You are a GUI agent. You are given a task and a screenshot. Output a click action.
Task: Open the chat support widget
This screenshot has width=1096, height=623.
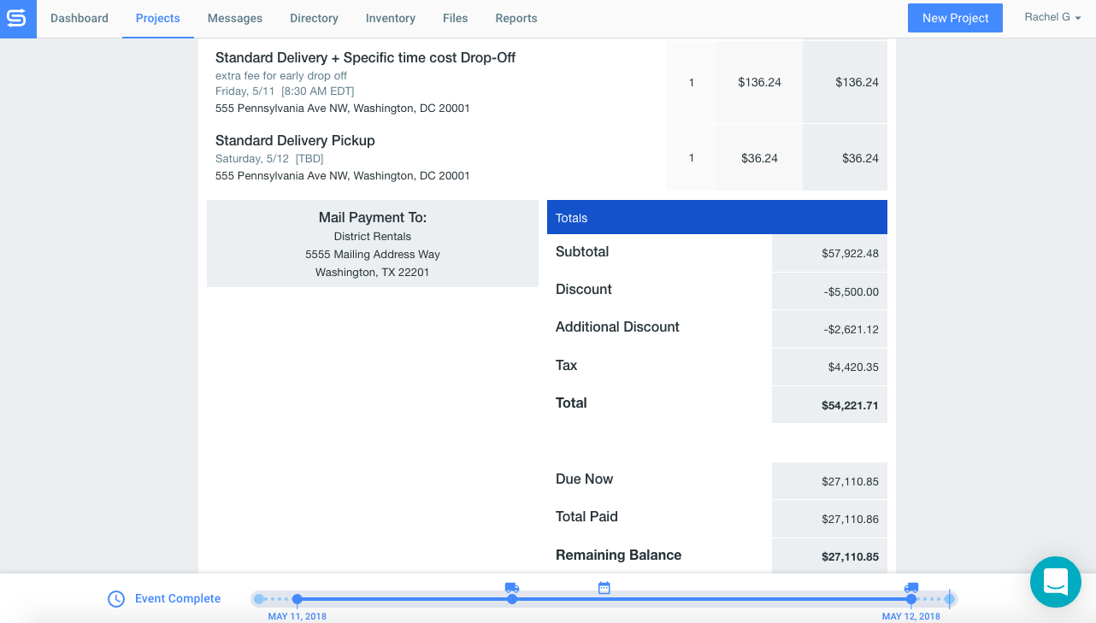click(1056, 582)
